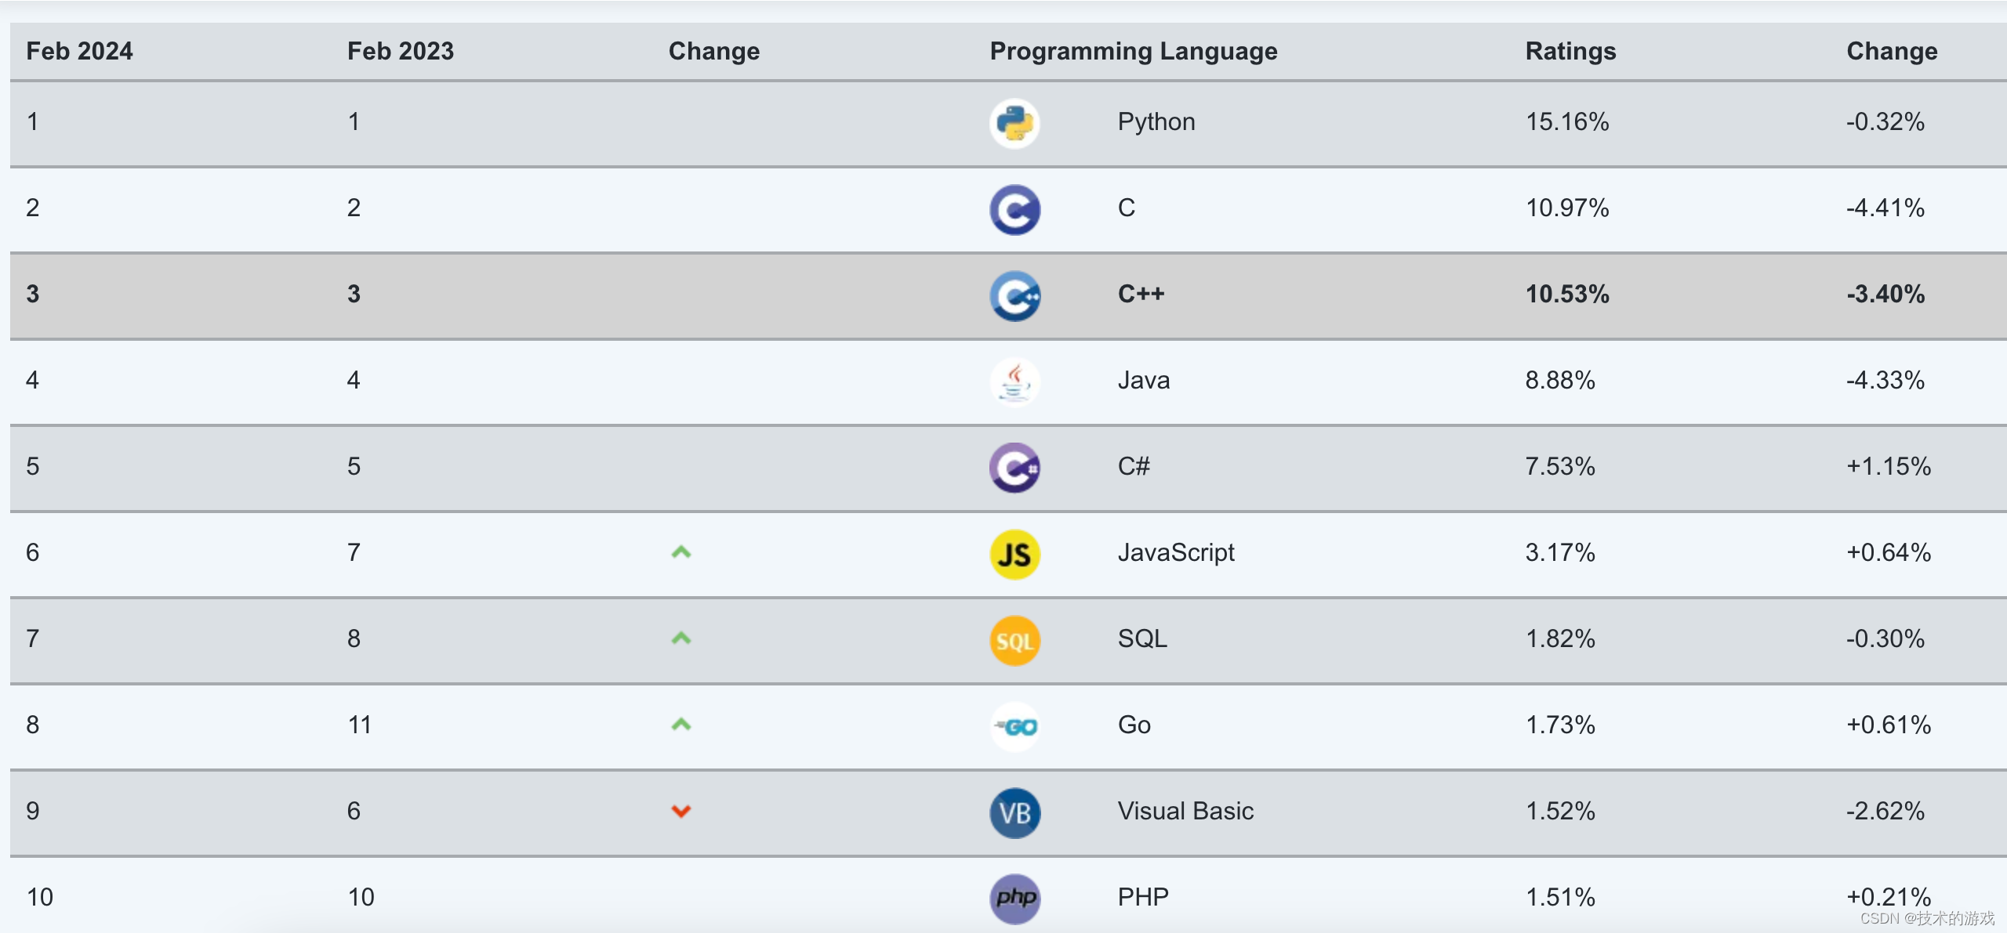Select the C language name
This screenshot has height=933, width=2007.
(1127, 208)
